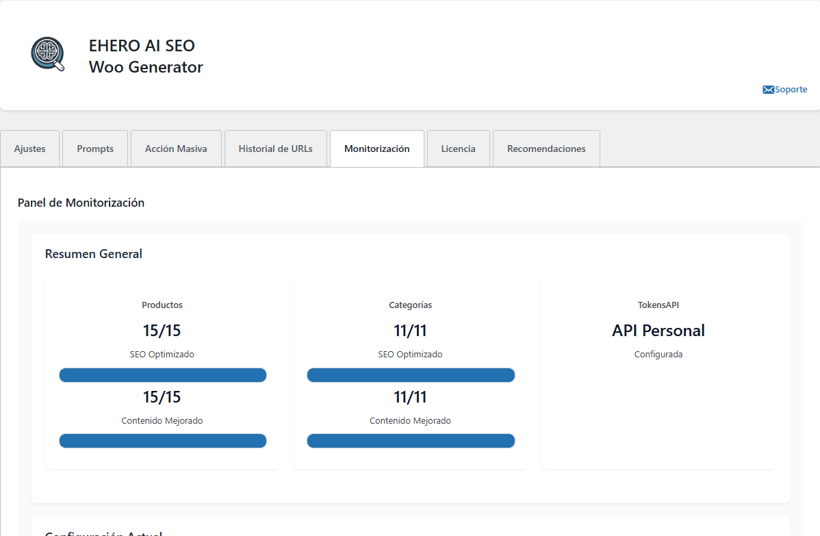Click the Panel de Monitorización title
Image resolution: width=820 pixels, height=536 pixels.
pyautogui.click(x=81, y=203)
